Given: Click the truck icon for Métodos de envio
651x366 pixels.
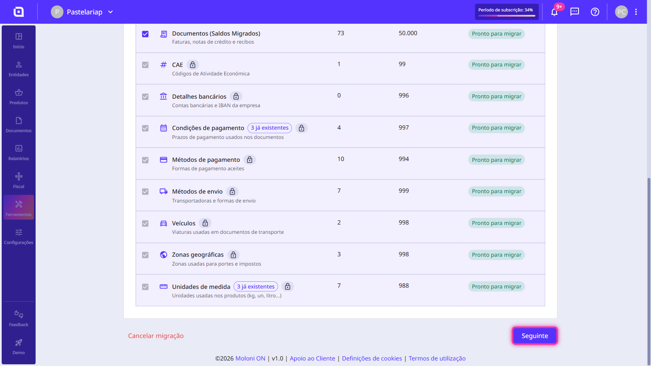Looking at the screenshot, I should click(x=164, y=191).
